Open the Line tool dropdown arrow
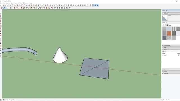This screenshot has height=101, width=180. point(6,8)
